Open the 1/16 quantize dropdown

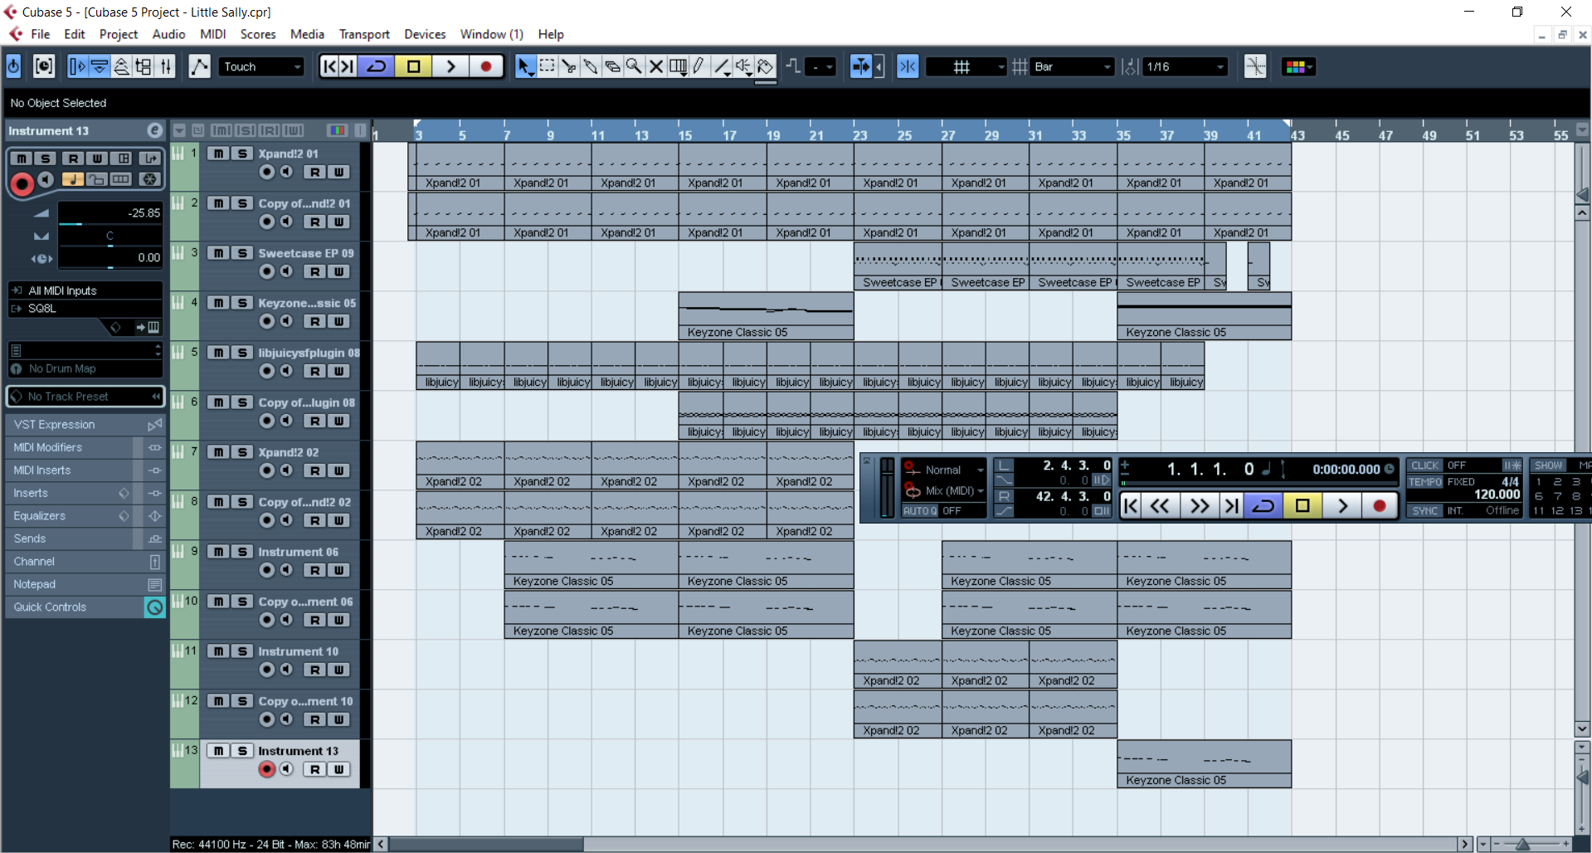tap(1185, 66)
